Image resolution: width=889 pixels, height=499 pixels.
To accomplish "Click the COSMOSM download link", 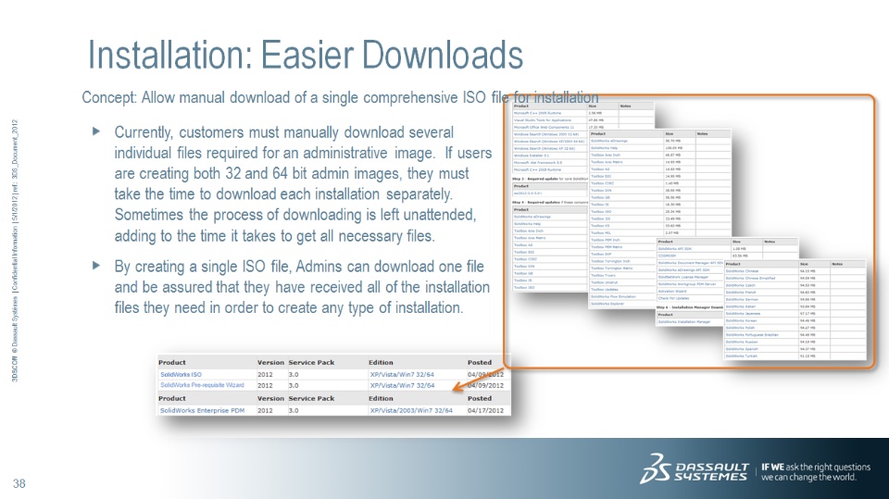I will [667, 256].
